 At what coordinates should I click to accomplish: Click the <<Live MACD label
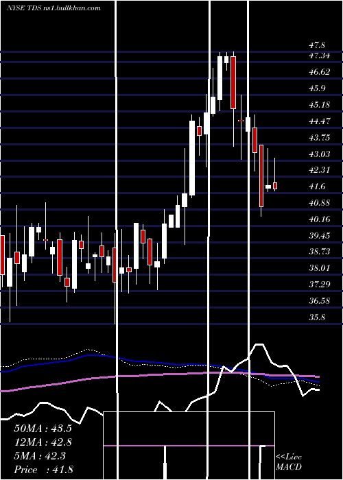tap(289, 462)
